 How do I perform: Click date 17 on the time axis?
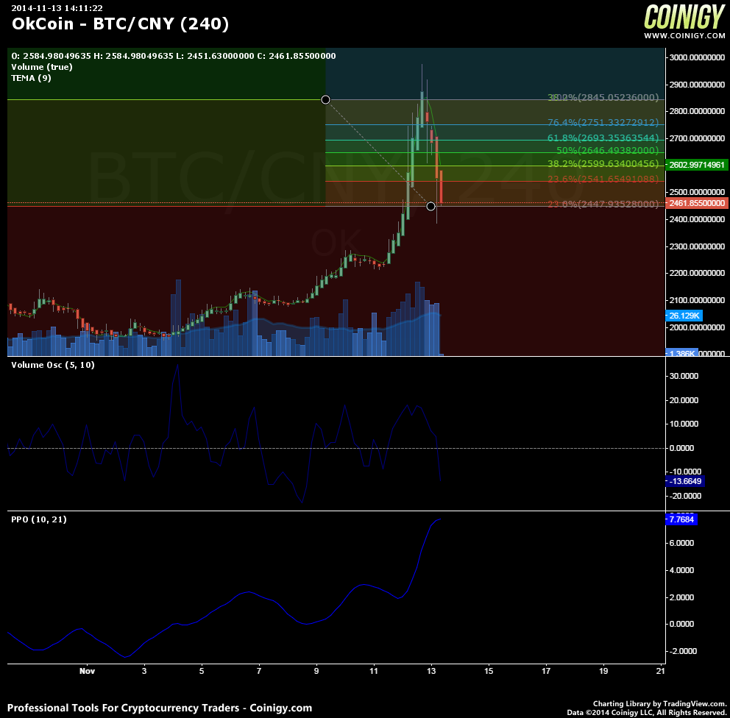coord(546,671)
